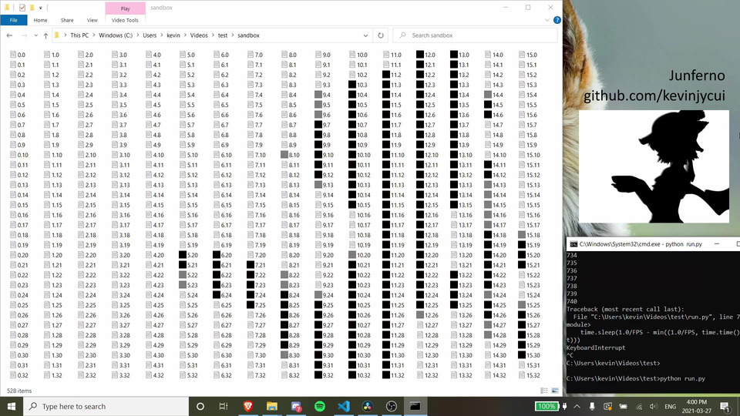740x416 pixels.
Task: Open the Share ribbon tab
Action: 67,20
